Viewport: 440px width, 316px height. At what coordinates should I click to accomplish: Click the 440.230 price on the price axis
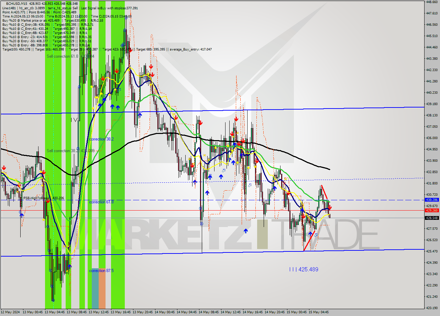(x=431, y=92)
